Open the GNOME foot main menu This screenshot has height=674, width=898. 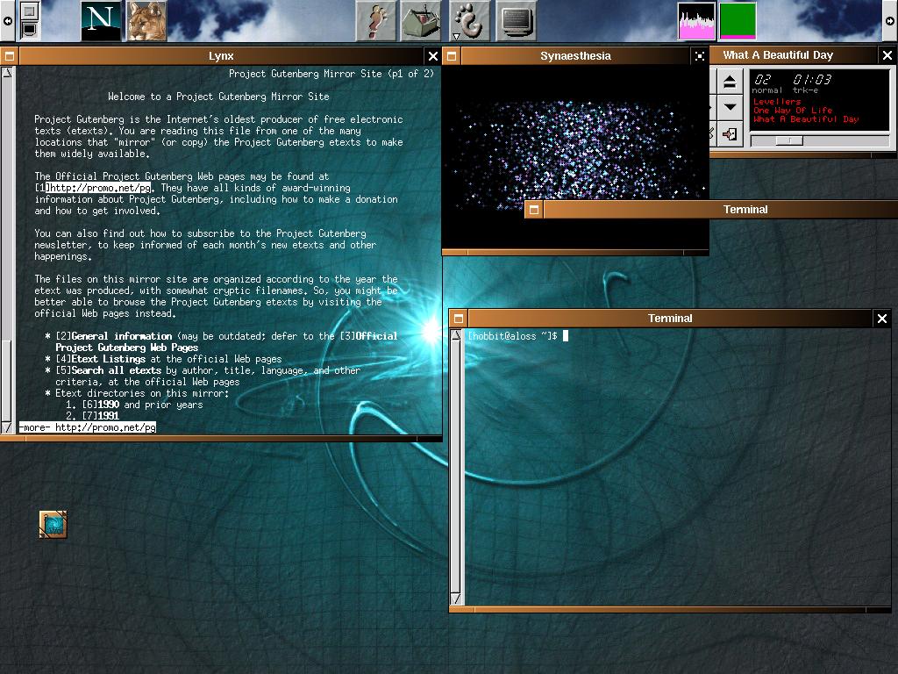470,21
